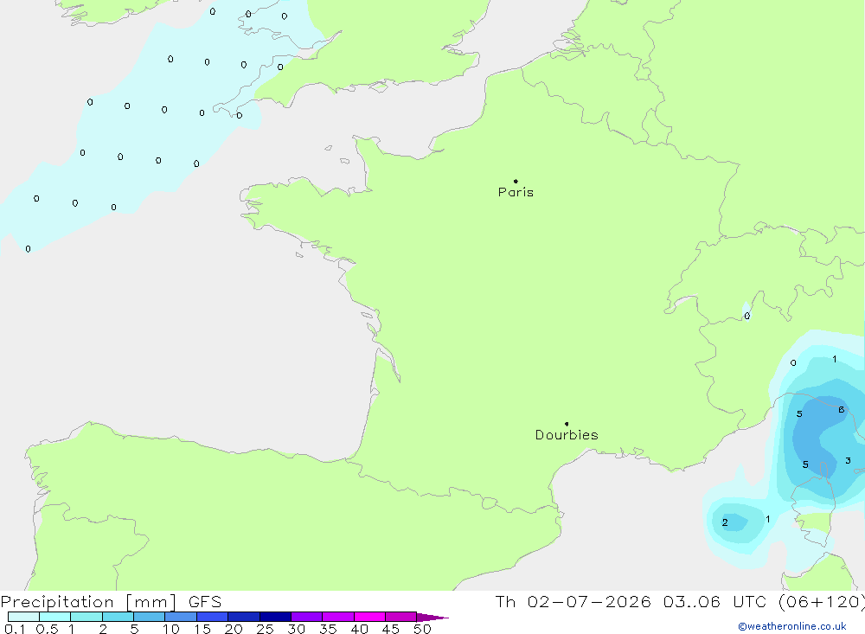The height and width of the screenshot is (634, 865).
Task: Click the "1" value north of the "6"
Action: pyautogui.click(x=835, y=359)
